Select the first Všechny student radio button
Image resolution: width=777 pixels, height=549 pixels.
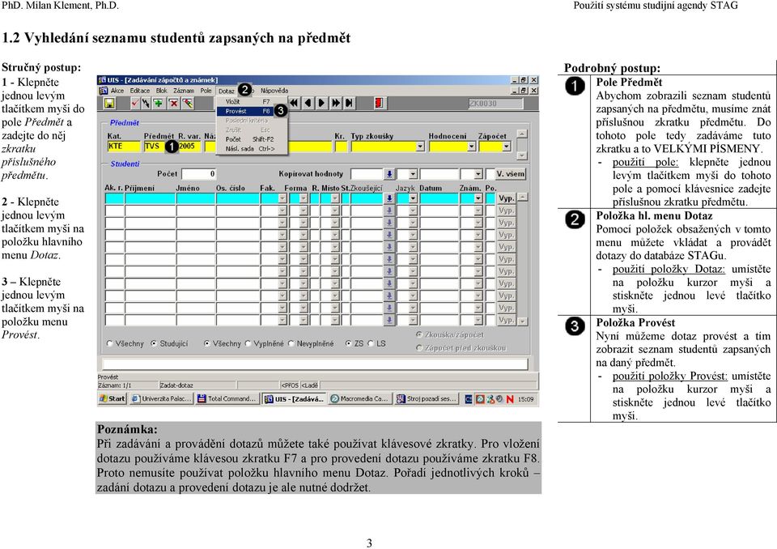pyautogui.click(x=110, y=343)
